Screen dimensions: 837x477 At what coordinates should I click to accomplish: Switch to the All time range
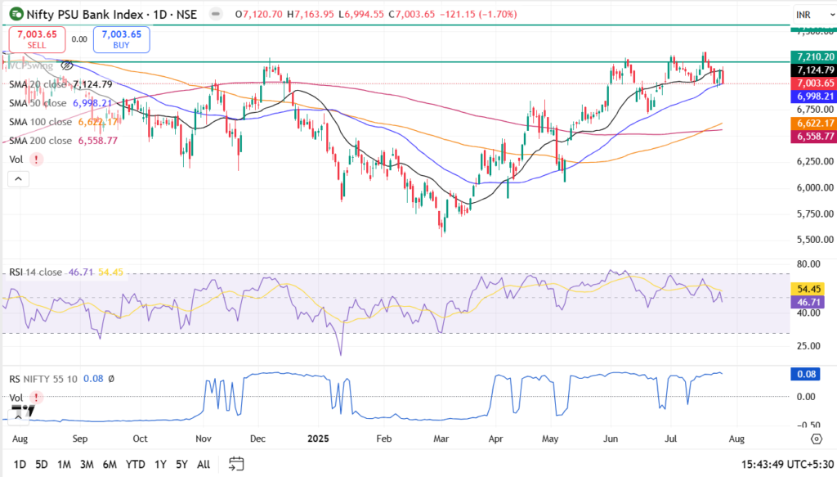click(204, 464)
